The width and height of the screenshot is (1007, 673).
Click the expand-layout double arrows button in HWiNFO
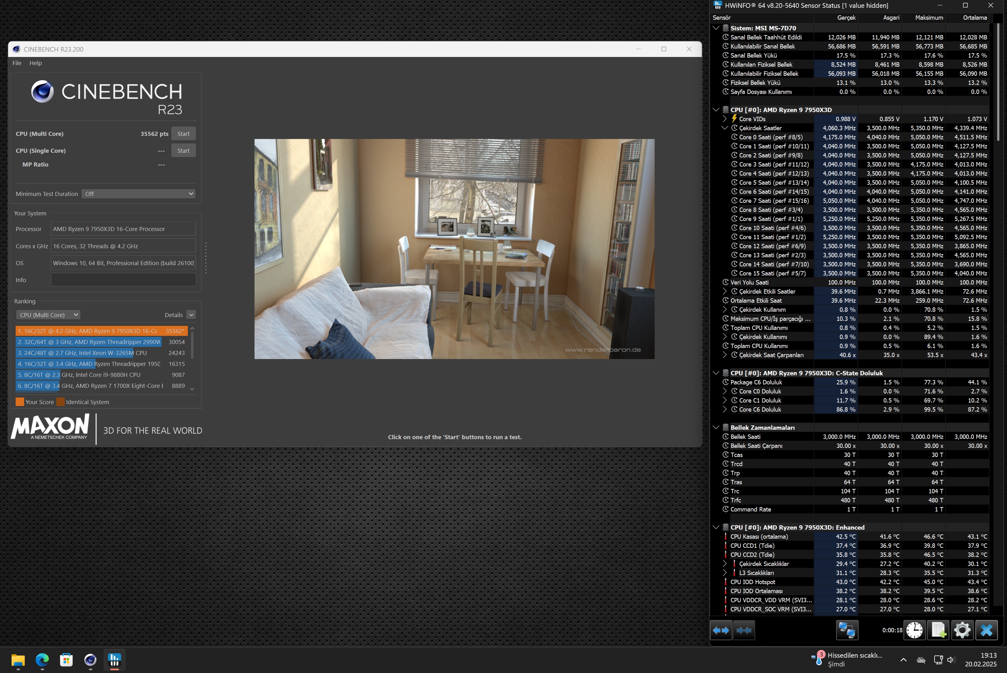721,630
